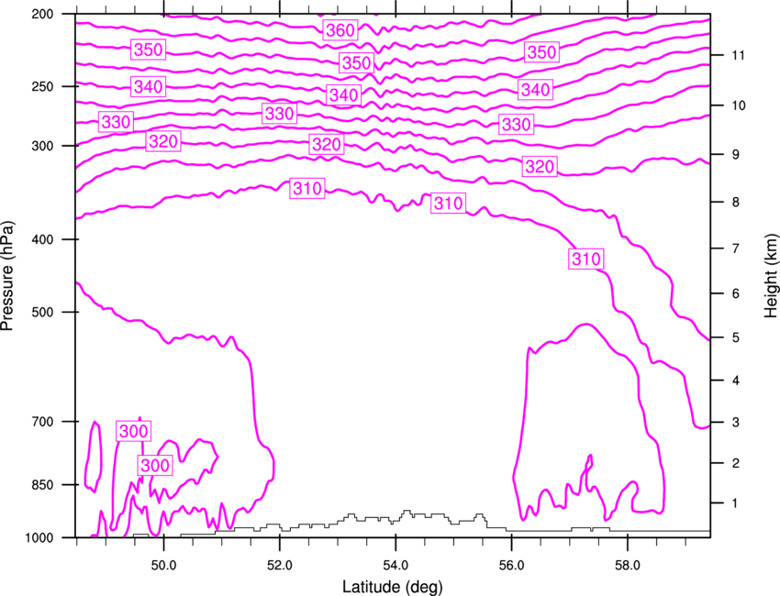Click the 8 km height tick label

736,203
